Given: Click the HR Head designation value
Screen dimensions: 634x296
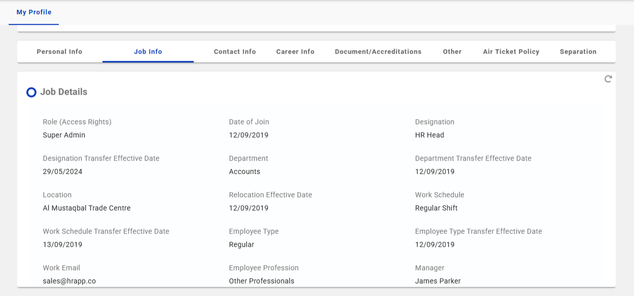Looking at the screenshot, I should pyautogui.click(x=429, y=135).
